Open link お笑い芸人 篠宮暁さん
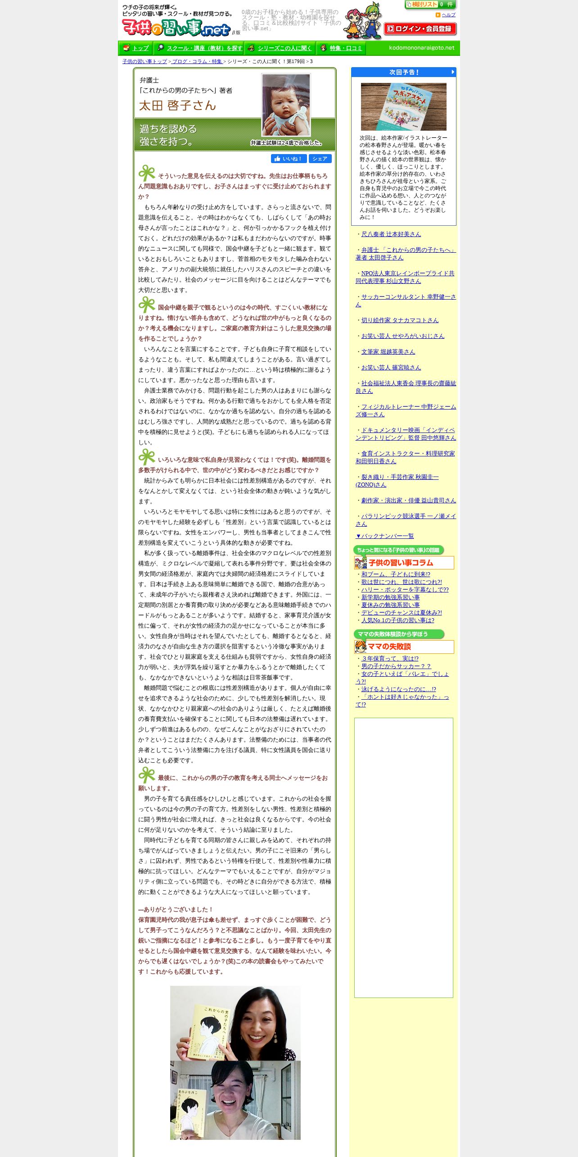The image size is (578, 1157). click(x=391, y=368)
